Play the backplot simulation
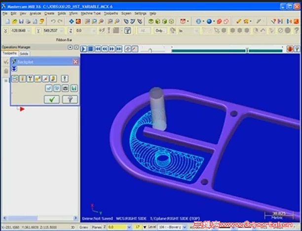Image resolution: width=302 pixels, height=231 pixels. 83,49
